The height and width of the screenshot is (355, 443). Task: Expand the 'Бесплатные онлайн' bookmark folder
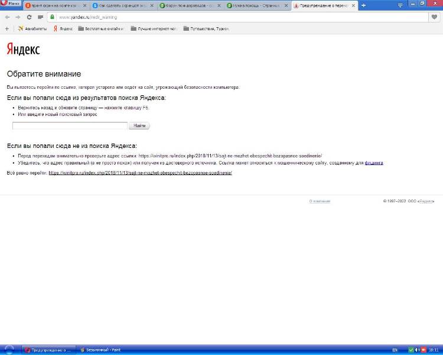[x=101, y=28]
